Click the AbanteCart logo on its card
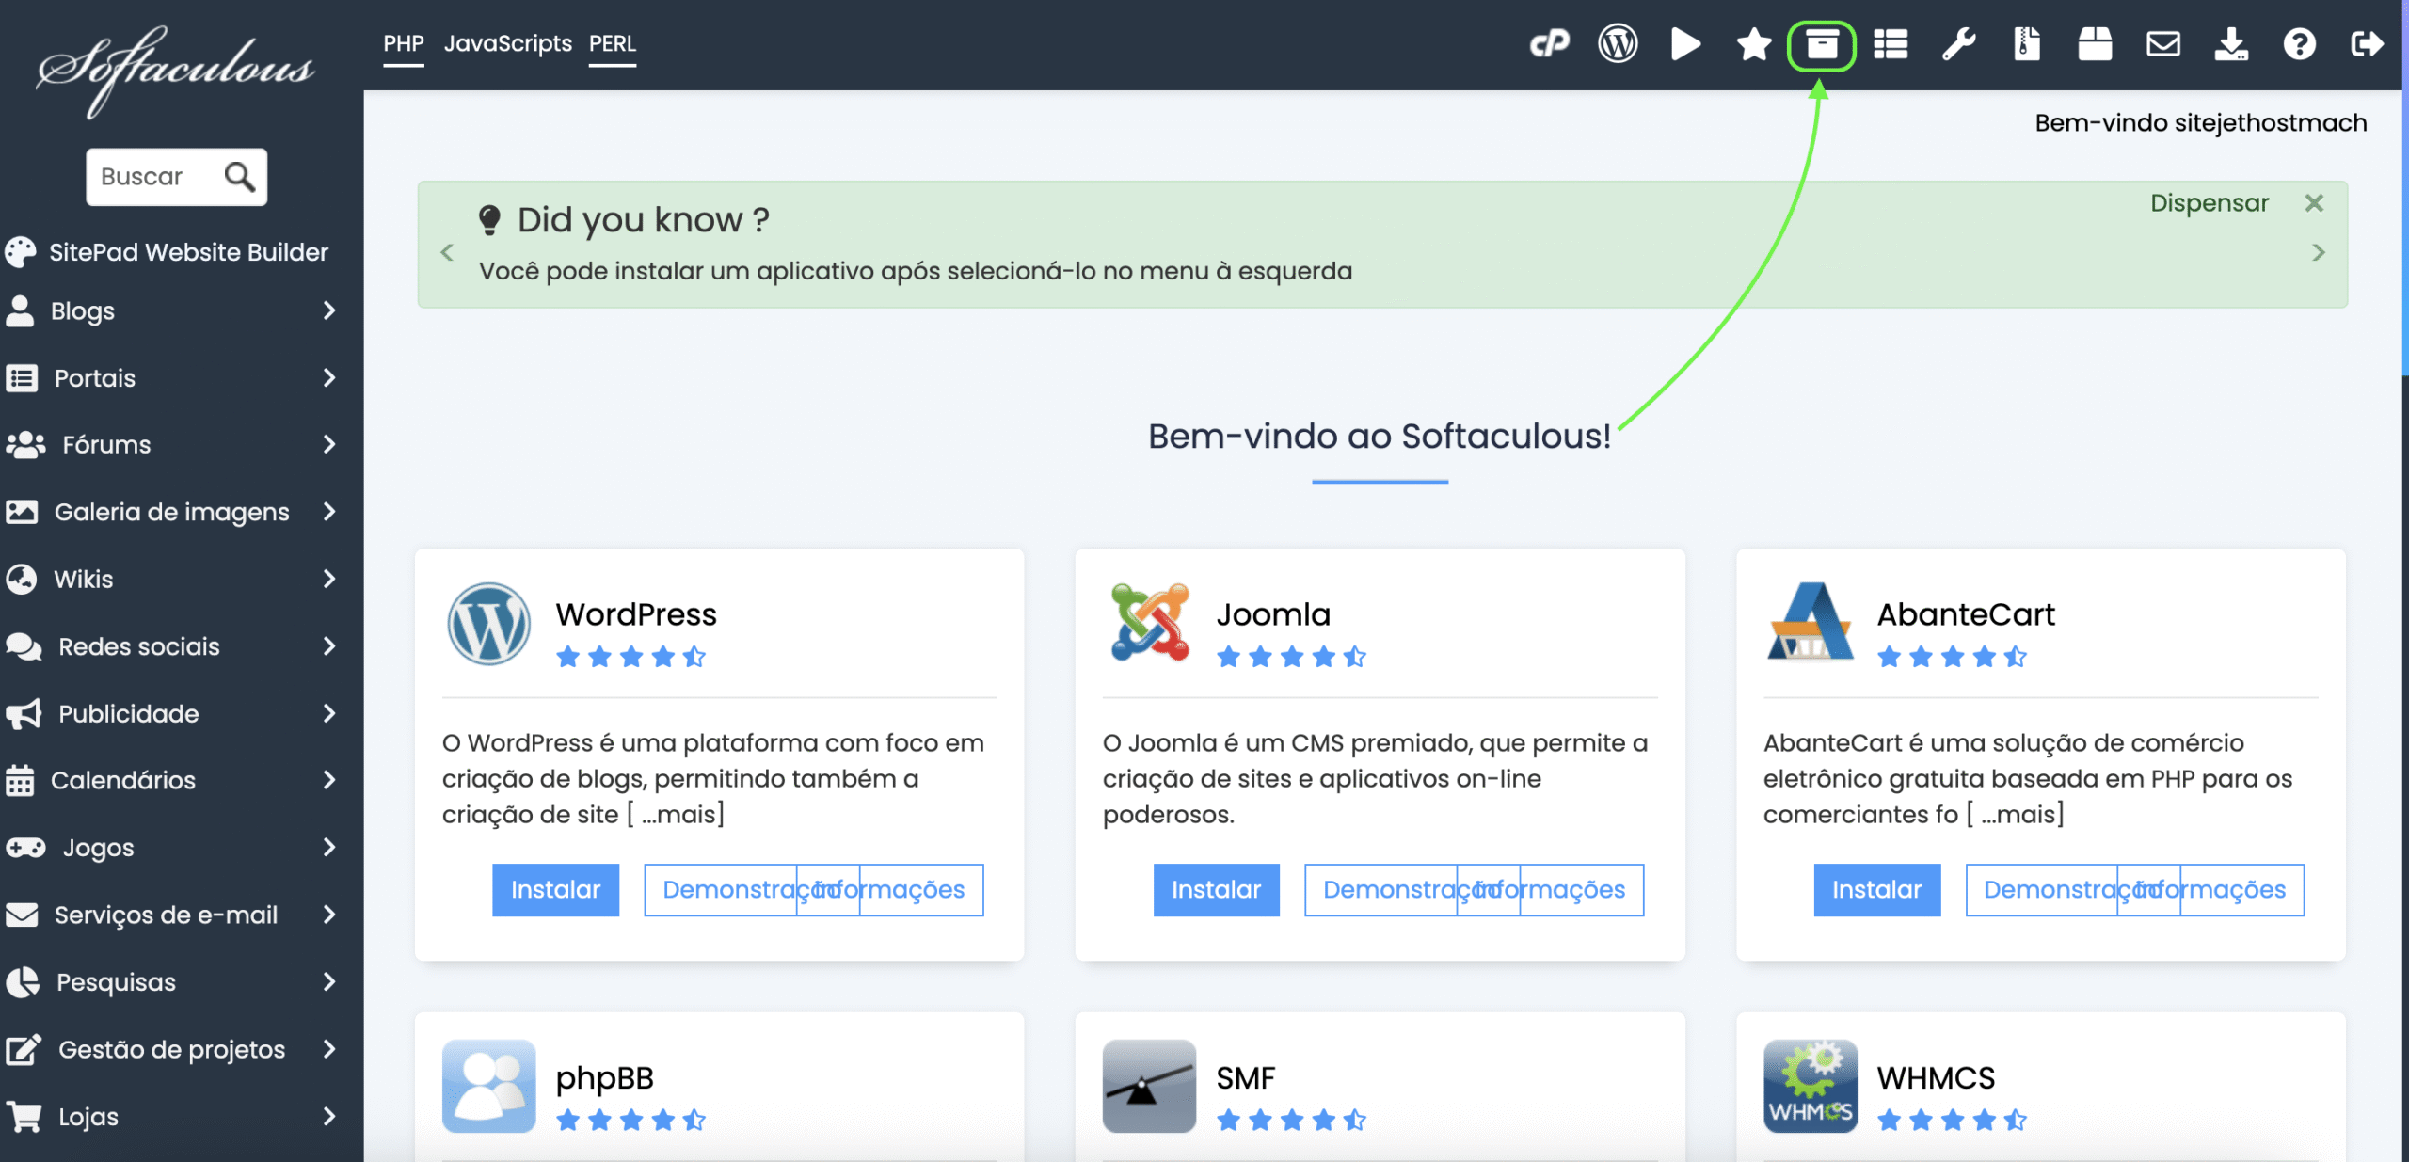 (1811, 622)
